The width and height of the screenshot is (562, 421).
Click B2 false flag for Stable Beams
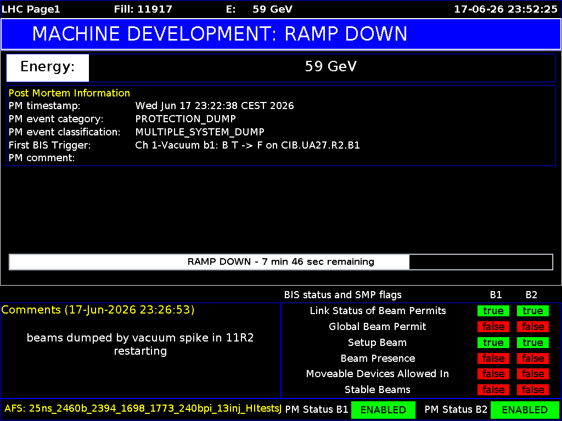point(532,390)
